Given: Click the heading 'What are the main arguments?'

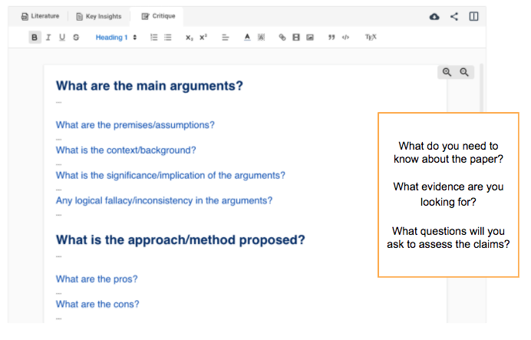Looking at the screenshot, I should [150, 86].
